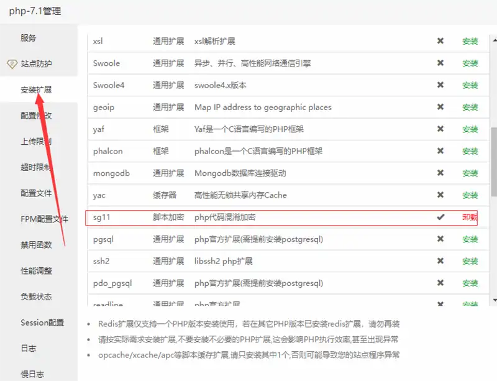Click the checkmark status icon for sg11

[440, 217]
